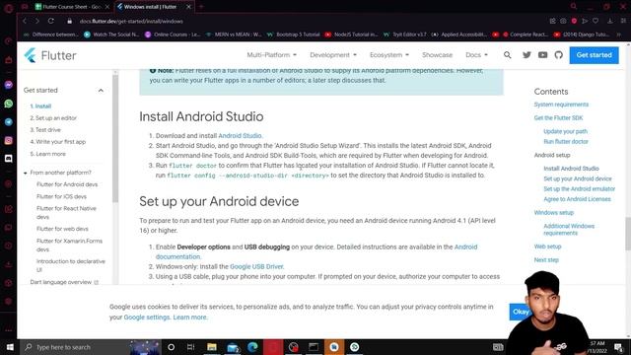Close the Flutter Course Sheet tab
The height and width of the screenshot is (355, 631).
point(107,7)
